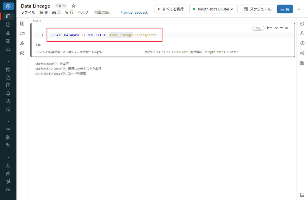This screenshot has width=308, height=200.
Task: Open revision history icon on right panel
Action: 302,43
